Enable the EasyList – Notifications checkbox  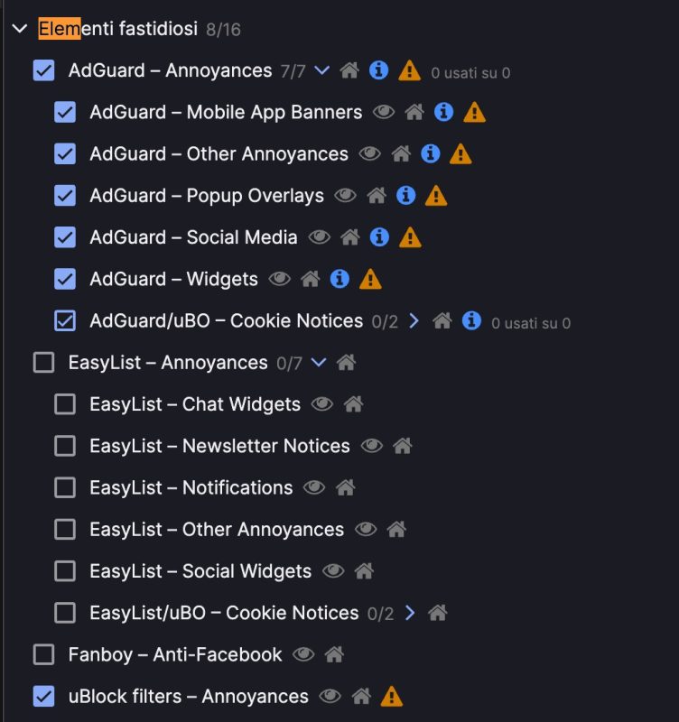65,487
